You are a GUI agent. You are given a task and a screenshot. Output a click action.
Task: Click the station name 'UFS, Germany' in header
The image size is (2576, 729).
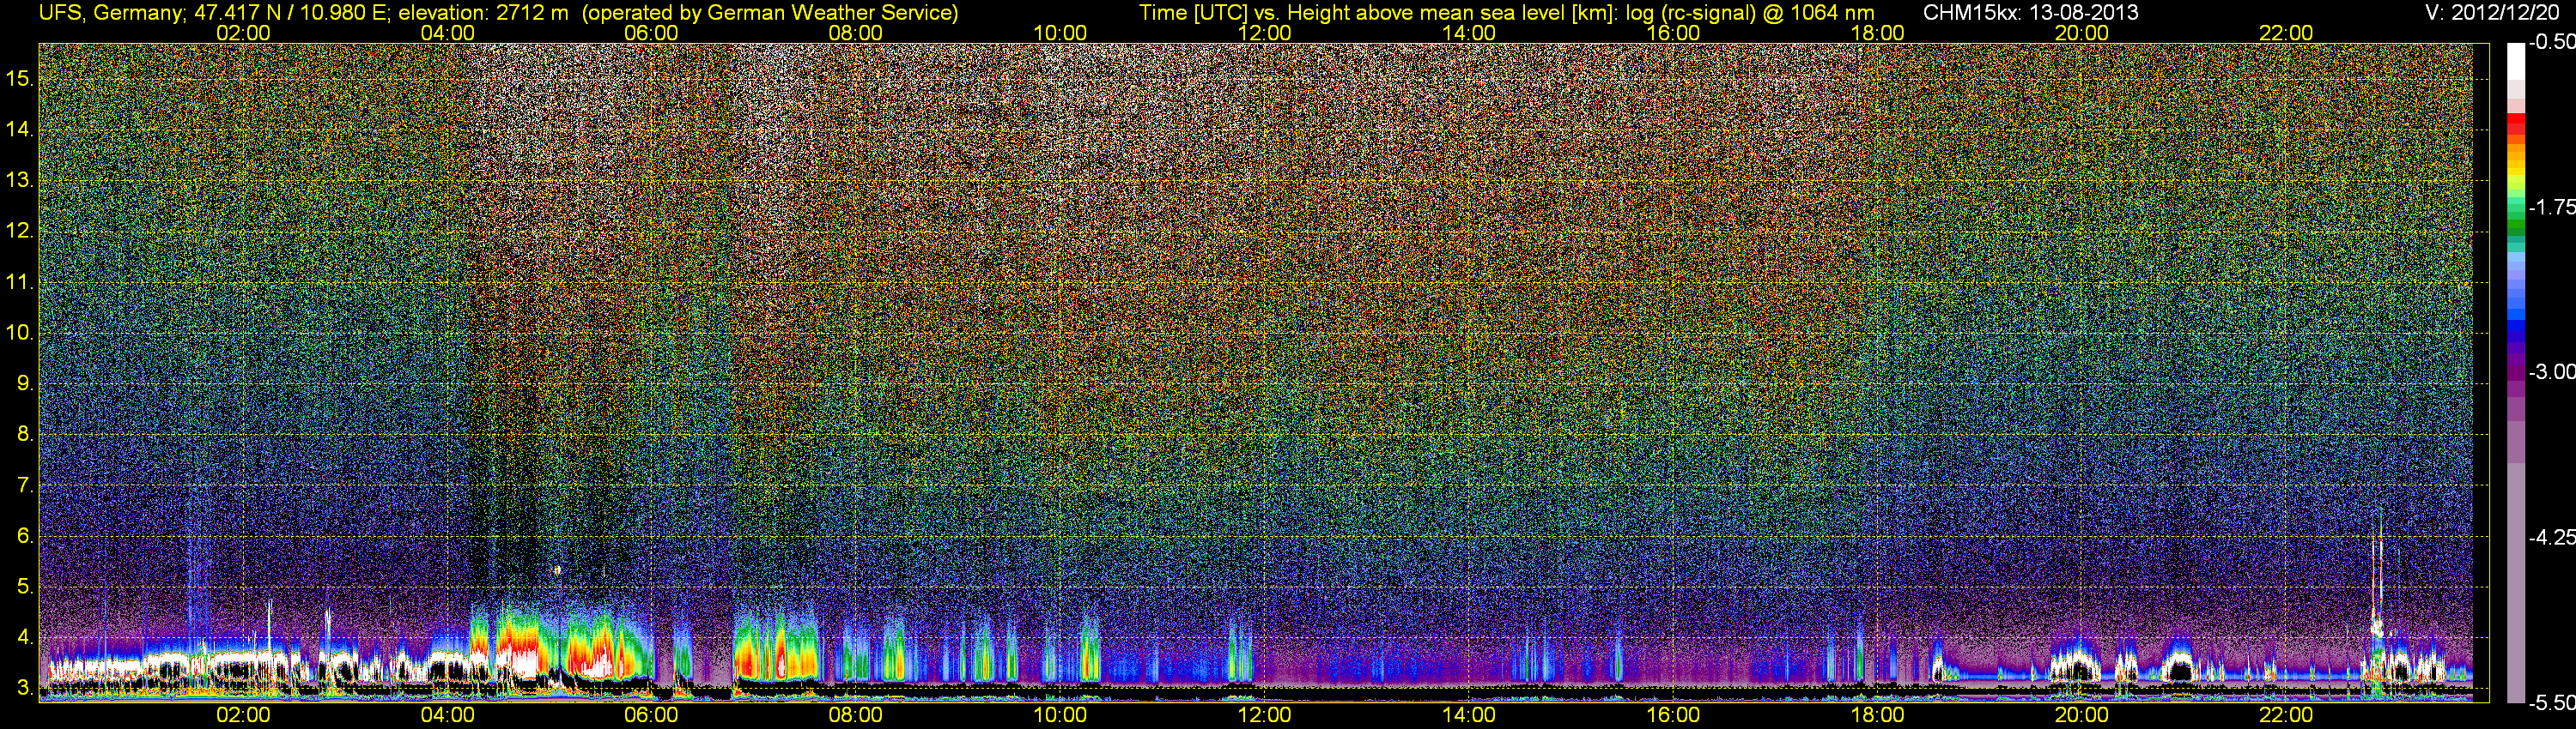coord(110,13)
